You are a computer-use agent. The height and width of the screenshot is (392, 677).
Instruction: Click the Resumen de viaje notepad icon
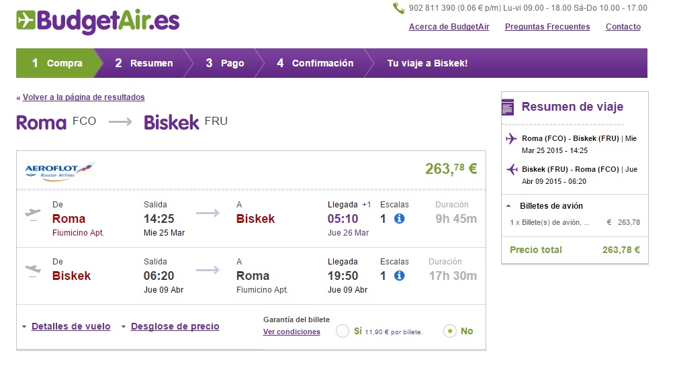coord(508,107)
